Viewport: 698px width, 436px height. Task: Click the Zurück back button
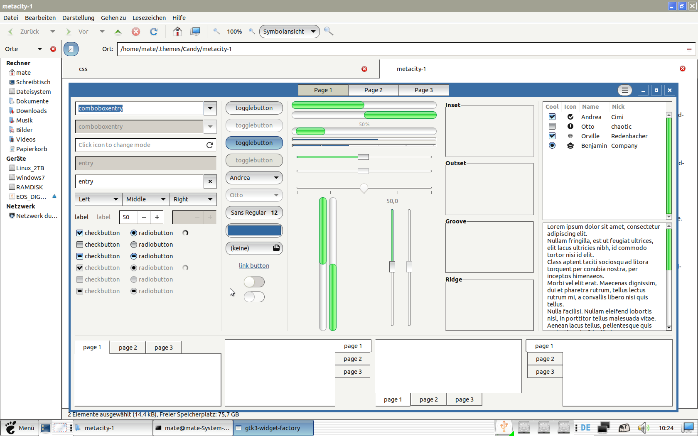(x=24, y=32)
